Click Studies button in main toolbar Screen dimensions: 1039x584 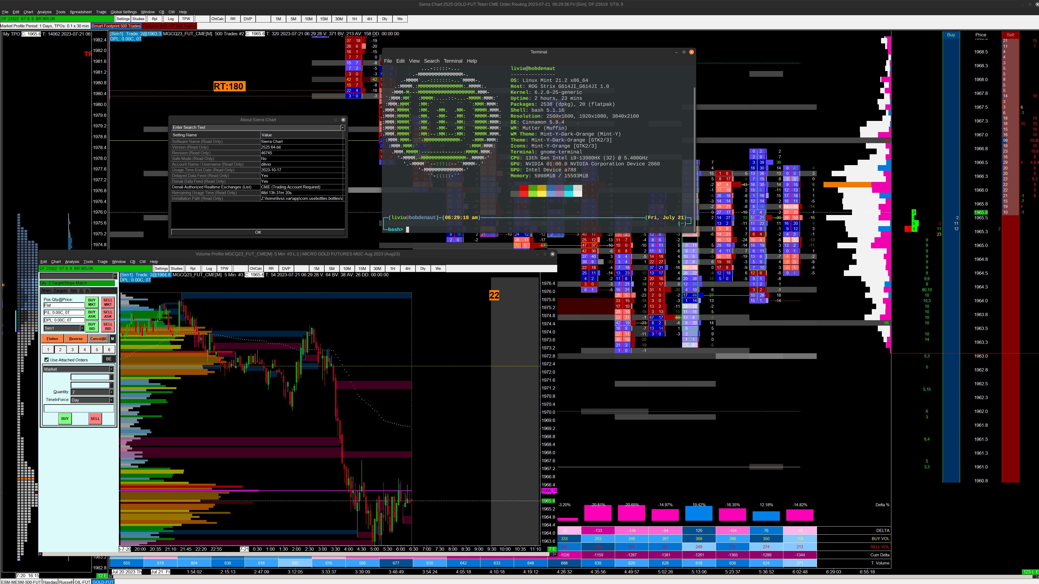[x=138, y=19]
